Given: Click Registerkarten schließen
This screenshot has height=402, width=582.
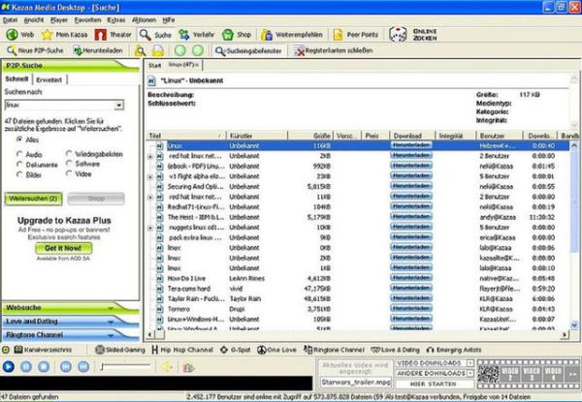Looking at the screenshot, I should pos(334,50).
